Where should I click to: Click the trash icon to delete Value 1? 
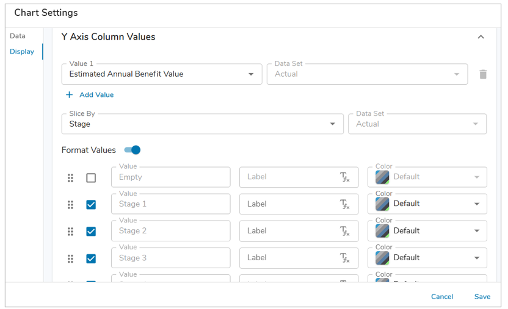pyautogui.click(x=482, y=74)
